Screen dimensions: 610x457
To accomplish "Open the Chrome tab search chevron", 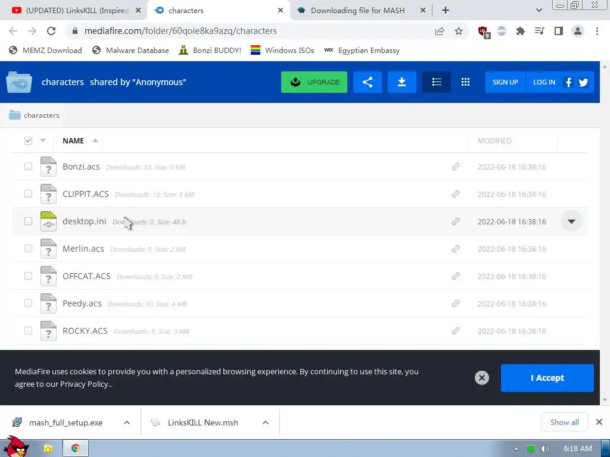I will click(539, 10).
